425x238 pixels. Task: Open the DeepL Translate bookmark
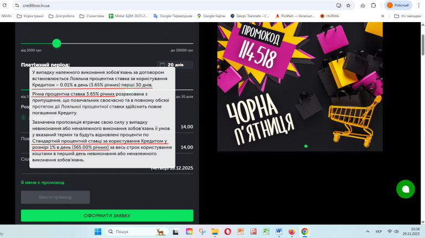[250, 16]
